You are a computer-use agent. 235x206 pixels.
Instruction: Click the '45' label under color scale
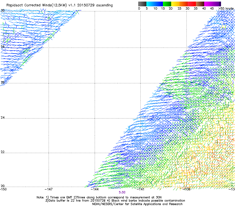(x=212, y=9)
